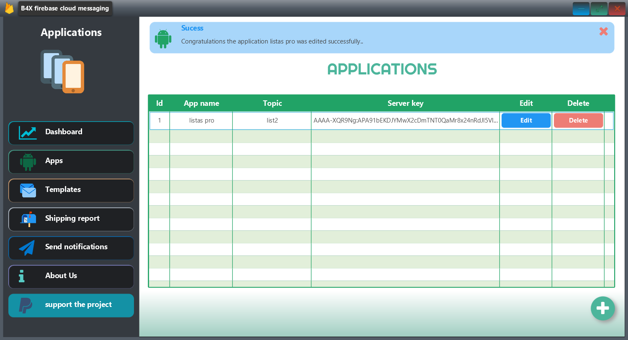This screenshot has height=340, width=628.
Task: Dismiss the success notification banner
Action: point(603,31)
